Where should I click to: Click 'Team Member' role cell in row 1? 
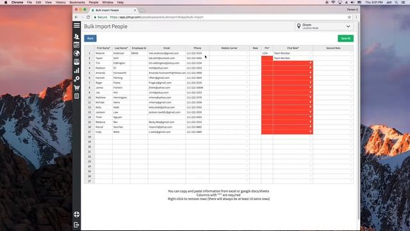click(293, 53)
